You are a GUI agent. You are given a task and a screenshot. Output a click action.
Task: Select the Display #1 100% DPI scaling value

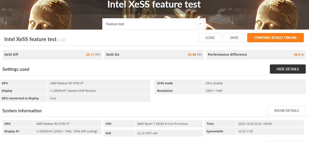click(x=66, y=131)
